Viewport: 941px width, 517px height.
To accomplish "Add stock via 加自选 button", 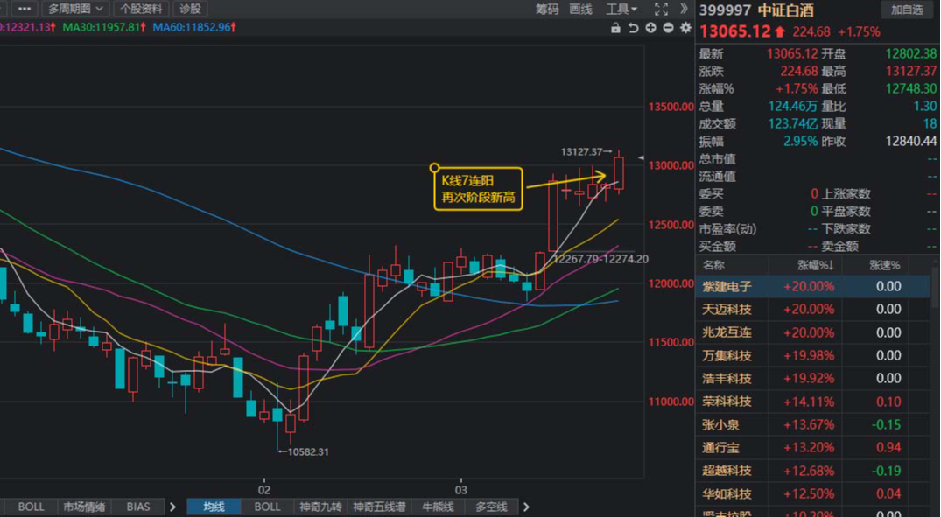I will (x=907, y=10).
